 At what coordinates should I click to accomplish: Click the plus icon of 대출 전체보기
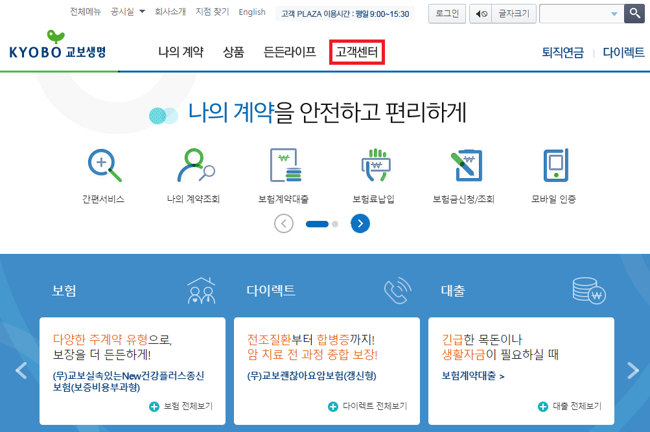click(543, 407)
